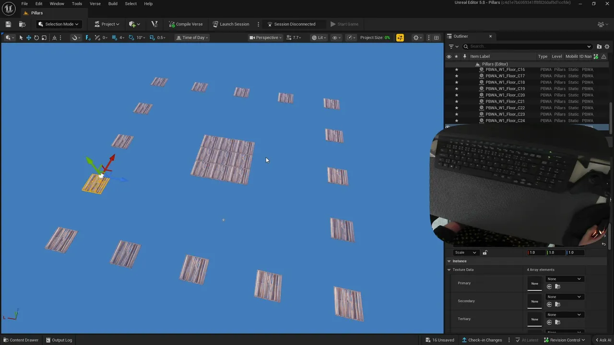Toggle scale snapping icon
Screen dimensions: 614x345
tap(152, 37)
